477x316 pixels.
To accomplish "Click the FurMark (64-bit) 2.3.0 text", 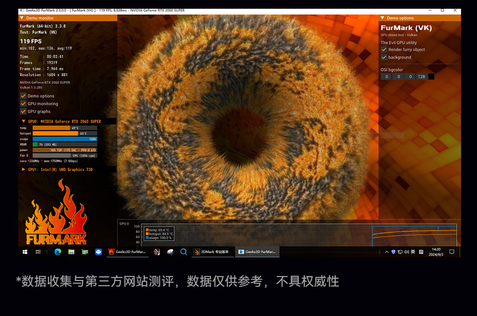I will point(43,26).
